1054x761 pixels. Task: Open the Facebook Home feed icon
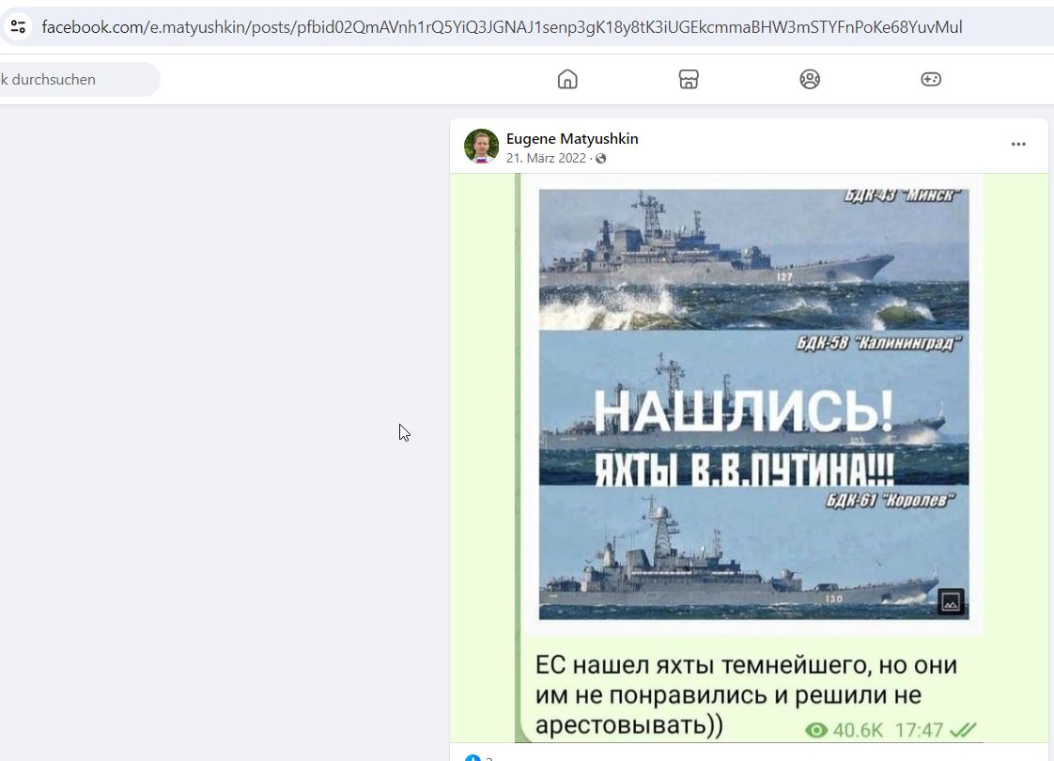coord(567,79)
